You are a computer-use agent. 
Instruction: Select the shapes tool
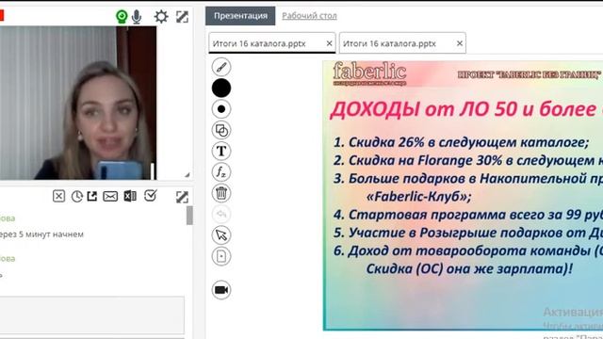221,130
